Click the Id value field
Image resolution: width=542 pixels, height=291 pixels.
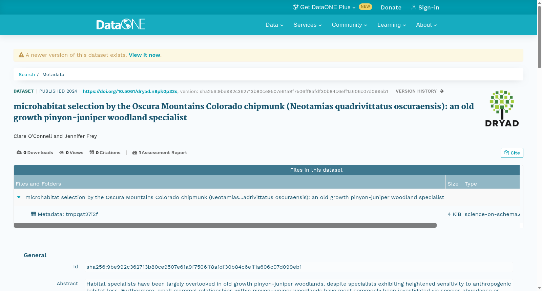pyautogui.click(x=299, y=267)
